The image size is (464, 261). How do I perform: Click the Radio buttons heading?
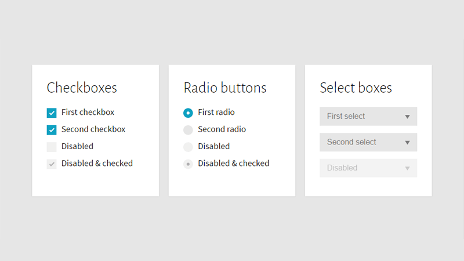[x=225, y=88]
